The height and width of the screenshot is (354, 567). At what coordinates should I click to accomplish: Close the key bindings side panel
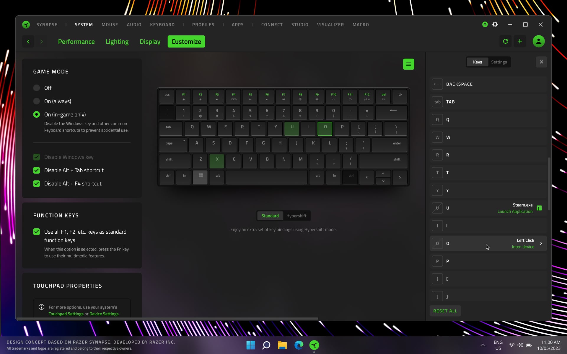(x=541, y=62)
